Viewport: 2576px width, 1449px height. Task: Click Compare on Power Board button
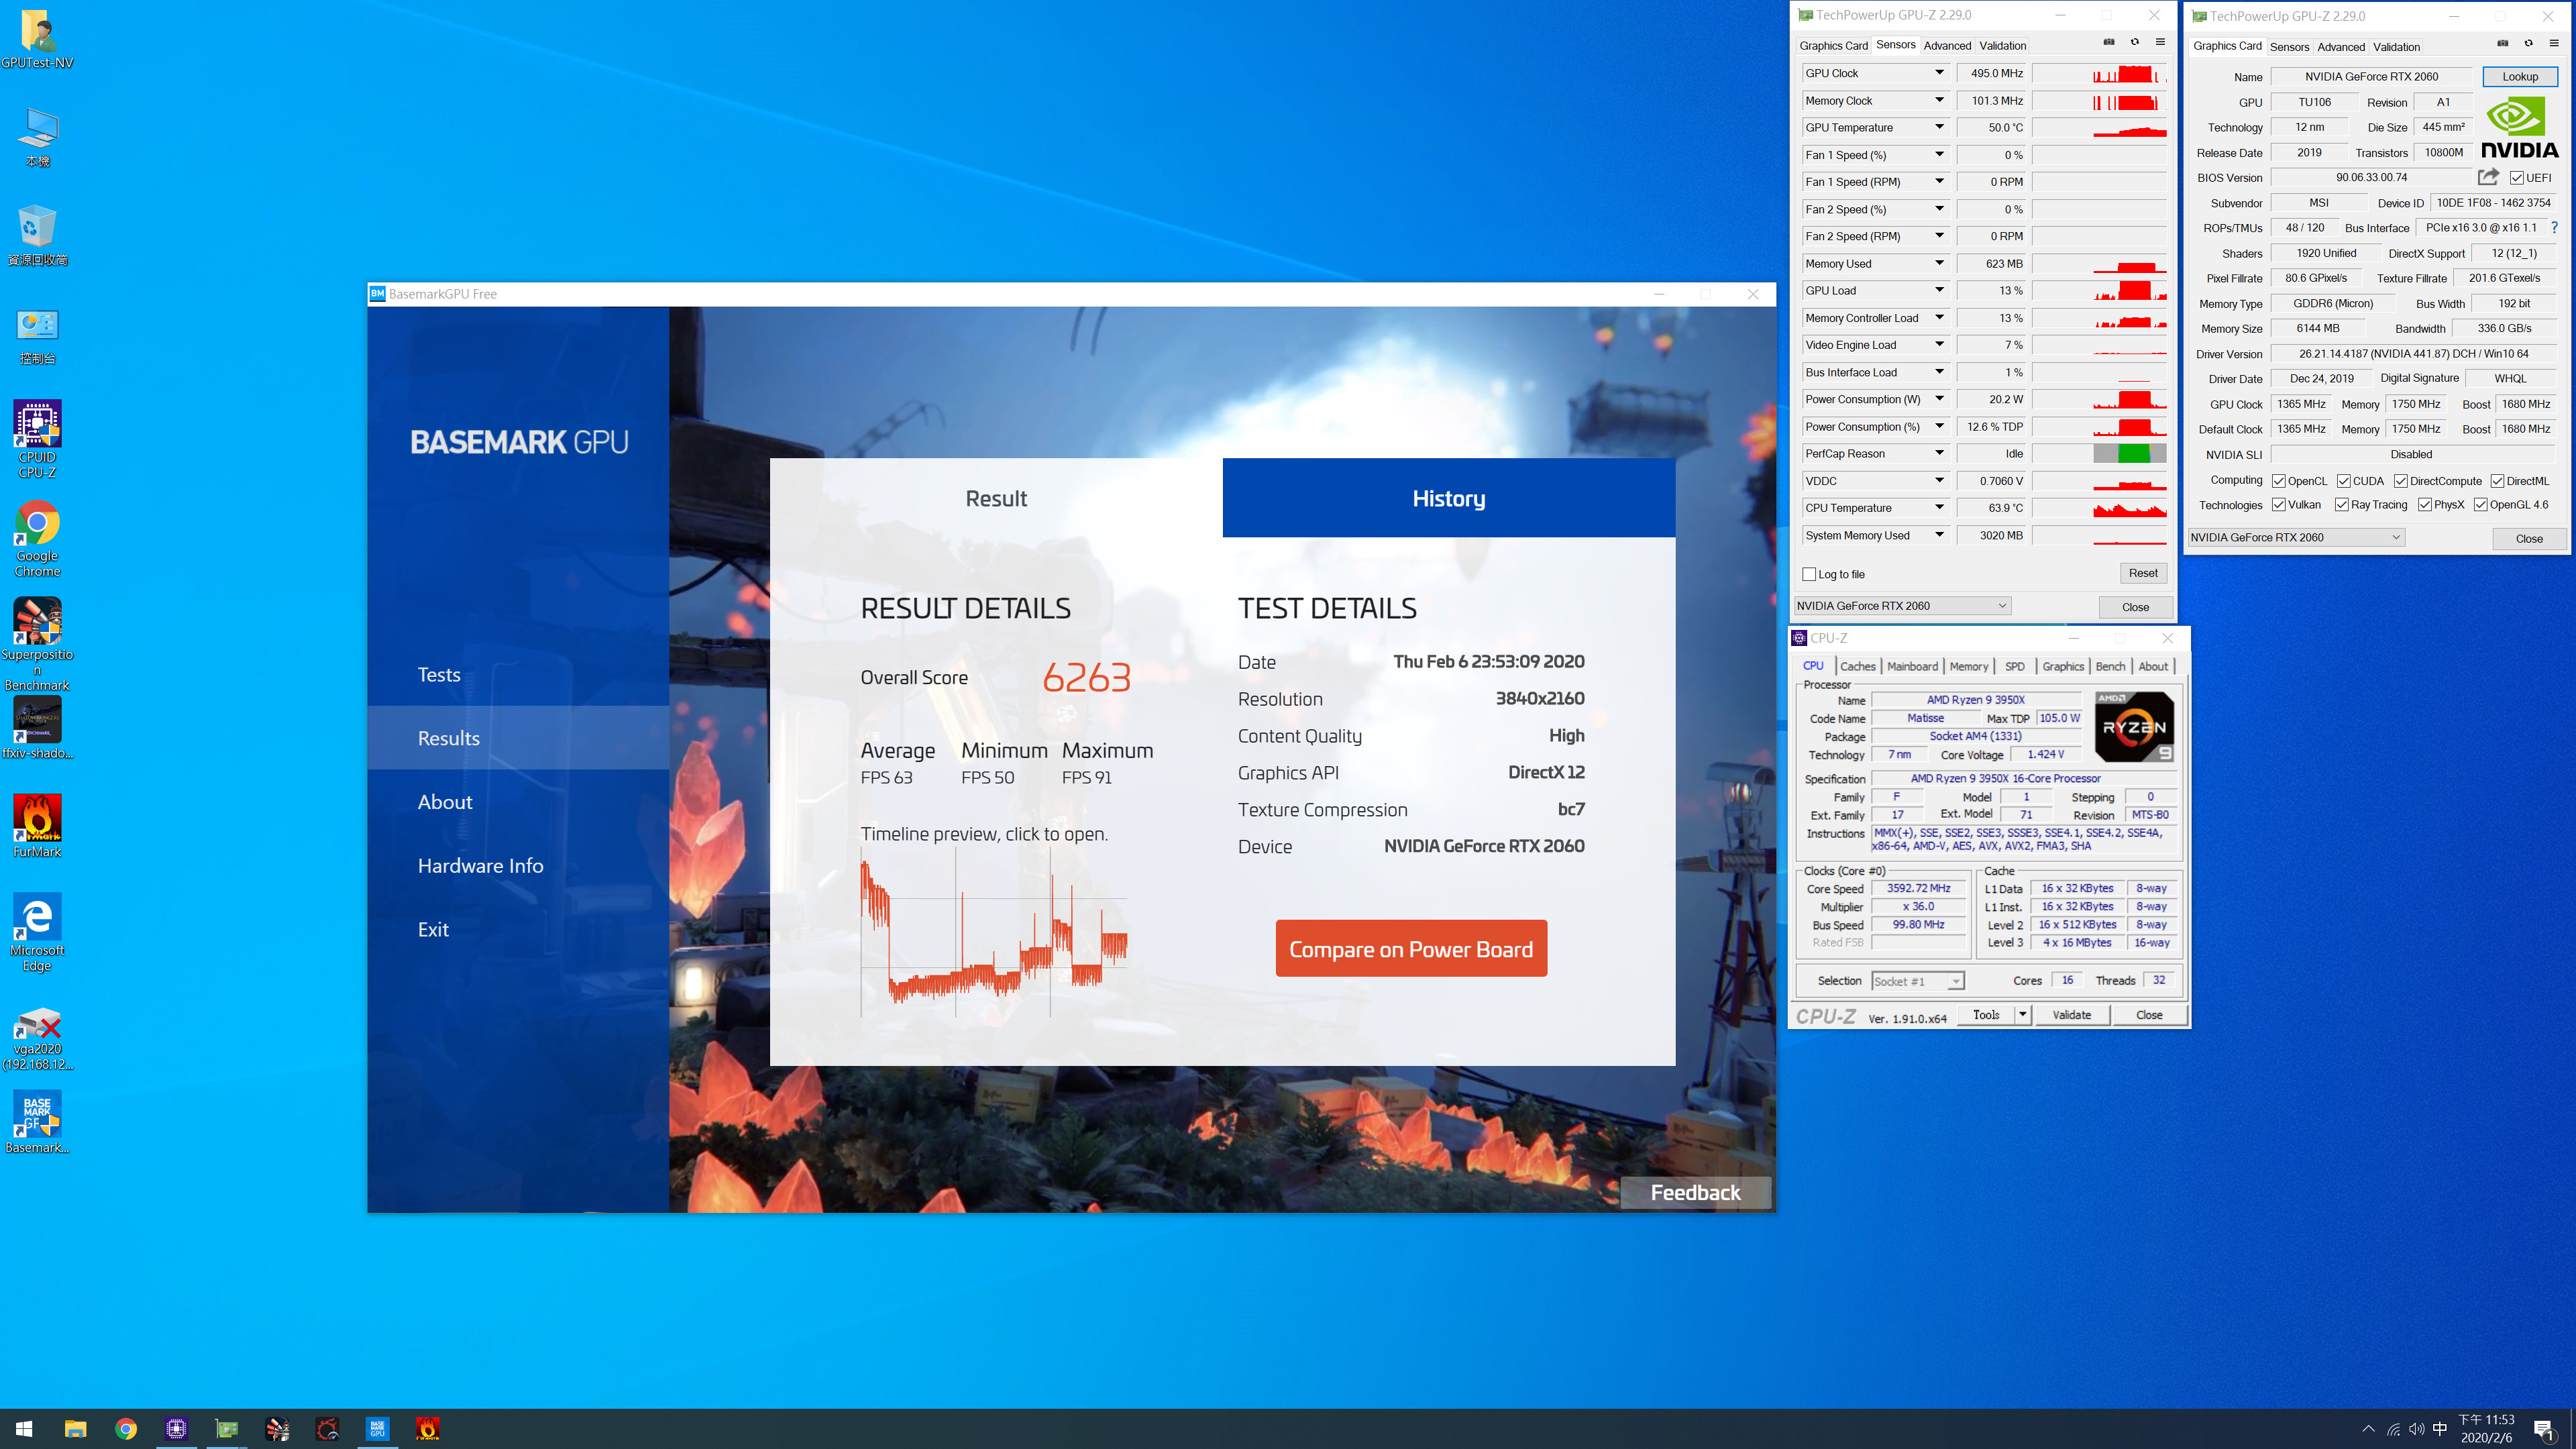click(x=1411, y=948)
